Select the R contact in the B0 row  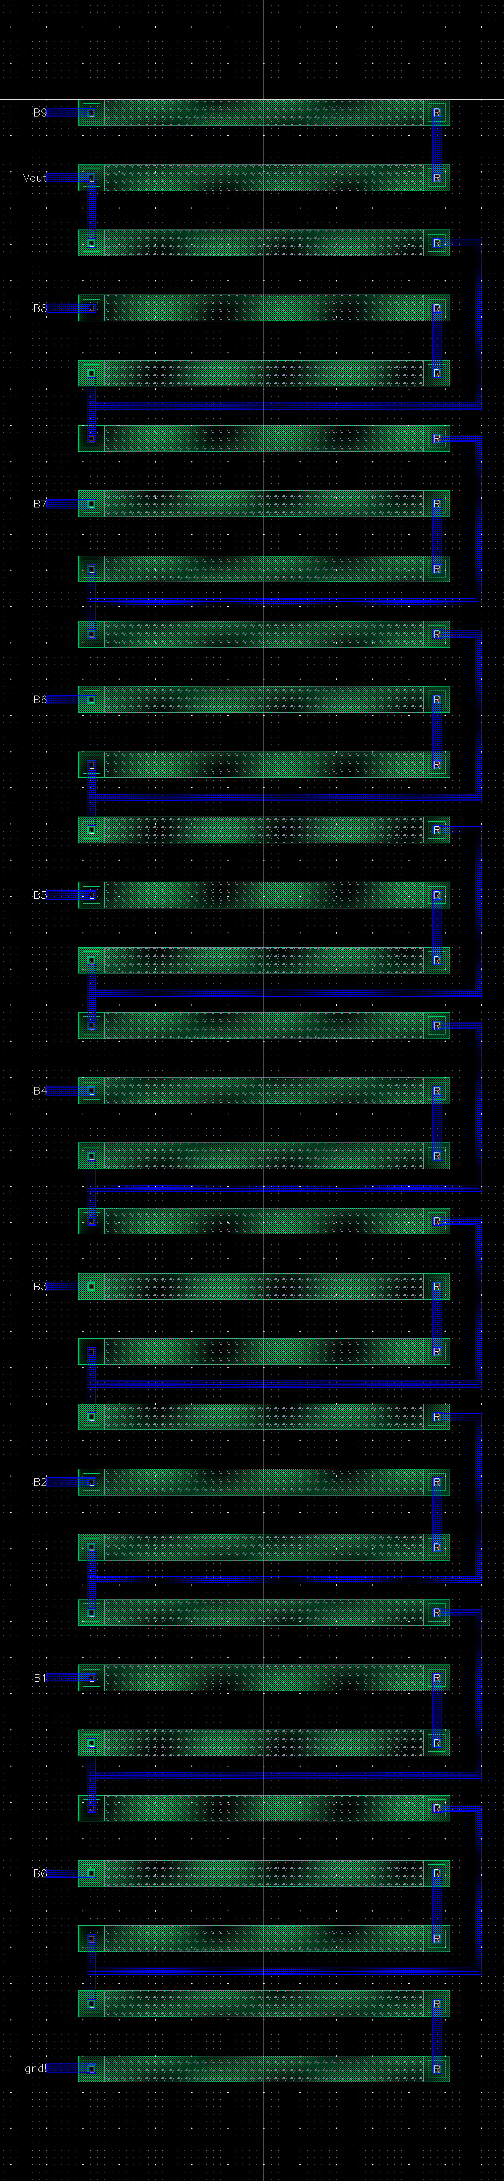(x=436, y=1873)
